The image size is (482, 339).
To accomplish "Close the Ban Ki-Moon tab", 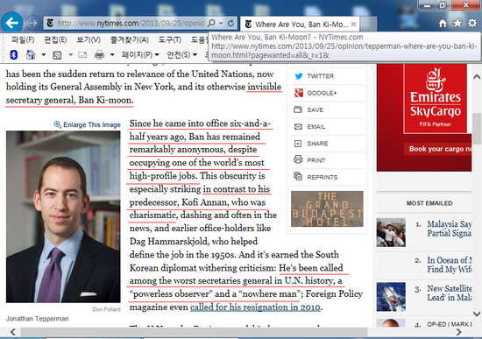I will [x=354, y=24].
